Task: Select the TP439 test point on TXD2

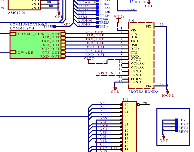Action: [x=54, y=27]
